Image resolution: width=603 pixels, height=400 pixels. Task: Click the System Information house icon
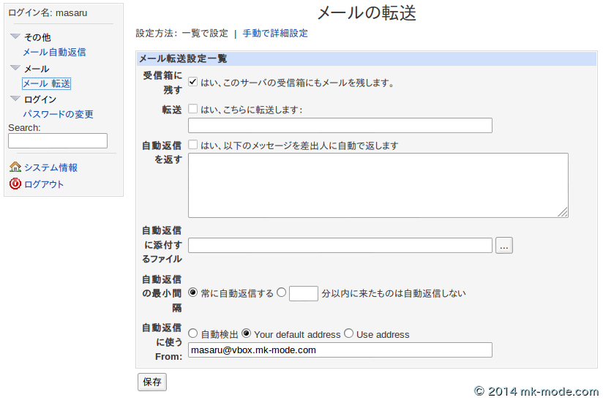click(15, 167)
